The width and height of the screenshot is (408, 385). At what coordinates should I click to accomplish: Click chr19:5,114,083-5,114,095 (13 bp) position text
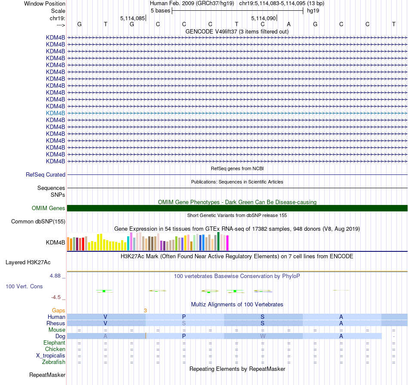pyautogui.click(x=282, y=3)
